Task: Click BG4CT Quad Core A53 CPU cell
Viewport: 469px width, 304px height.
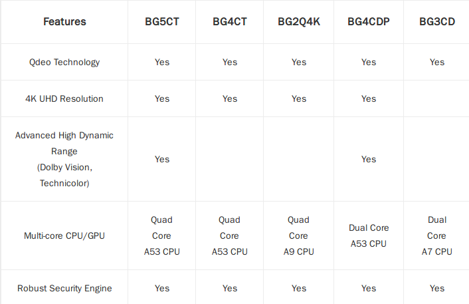Action: point(230,235)
